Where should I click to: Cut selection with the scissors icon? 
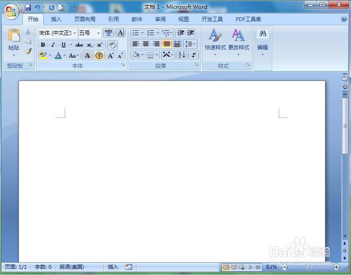coord(28,32)
